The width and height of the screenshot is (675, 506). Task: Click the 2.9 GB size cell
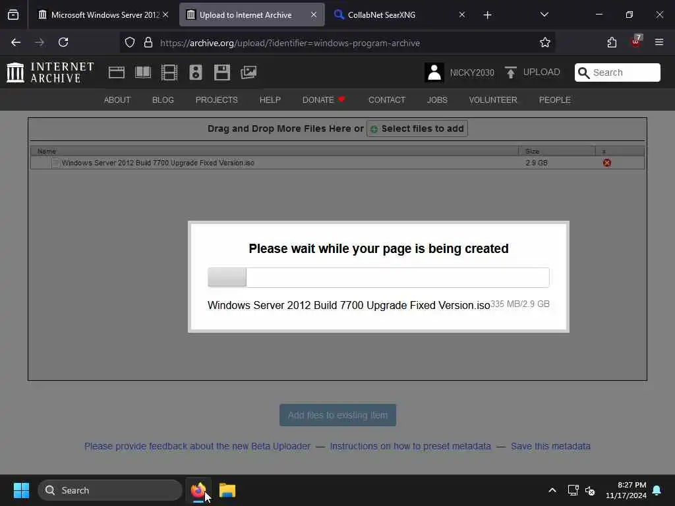[537, 163]
